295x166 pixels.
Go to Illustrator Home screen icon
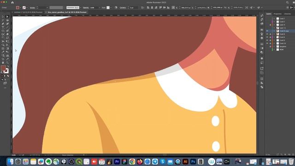[12, 2]
